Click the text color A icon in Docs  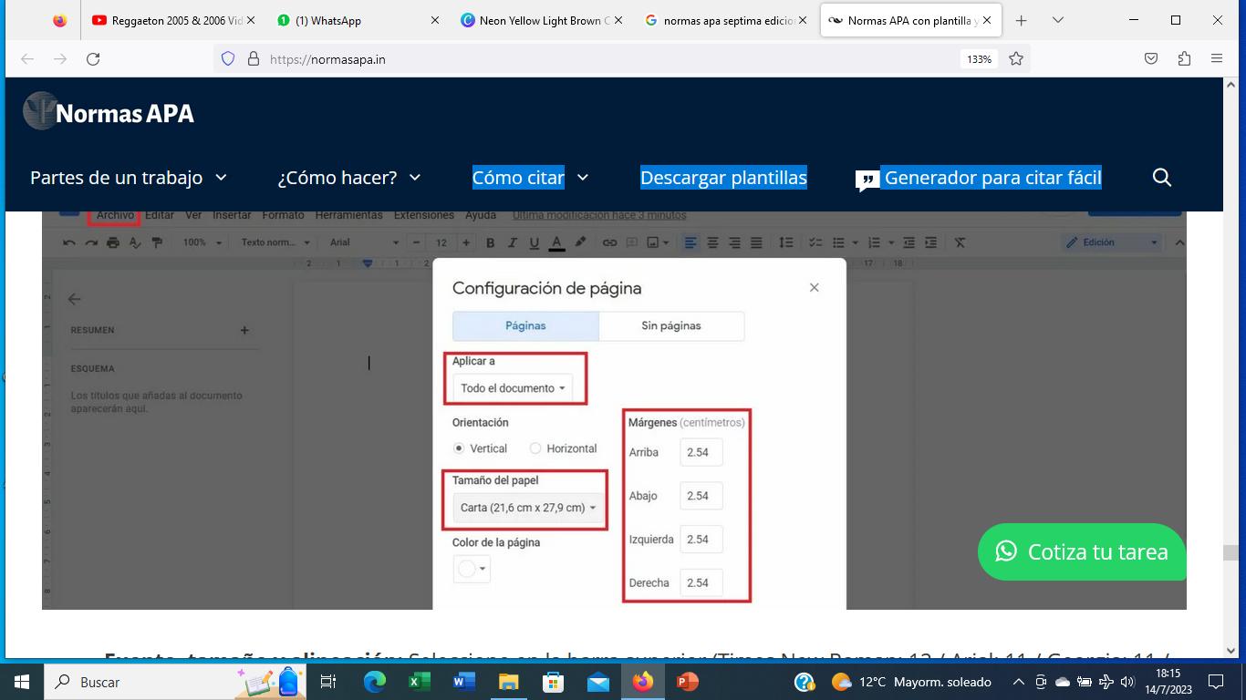coord(556,242)
